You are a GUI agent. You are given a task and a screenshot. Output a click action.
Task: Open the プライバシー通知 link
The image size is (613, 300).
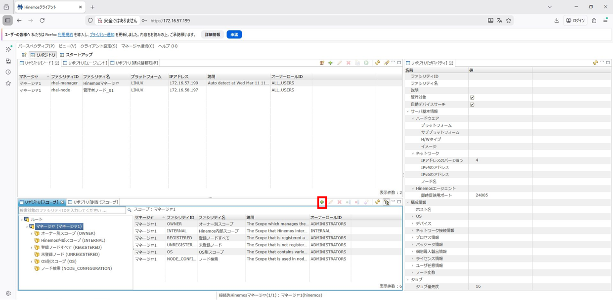click(x=102, y=35)
